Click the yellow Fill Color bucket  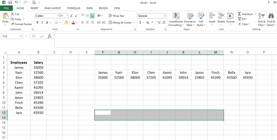[x=66, y=23]
